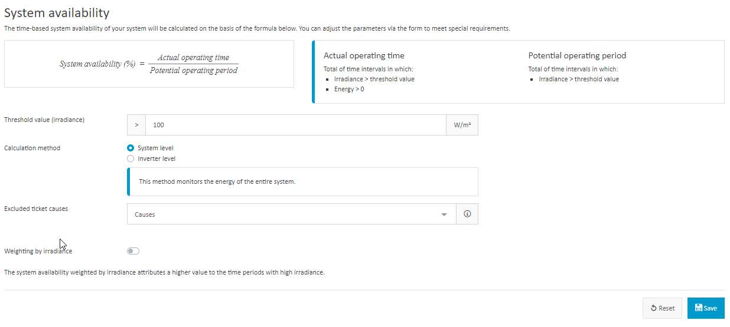Click the Threshold value (irradiance) label
The image size is (730, 327).
click(44, 120)
